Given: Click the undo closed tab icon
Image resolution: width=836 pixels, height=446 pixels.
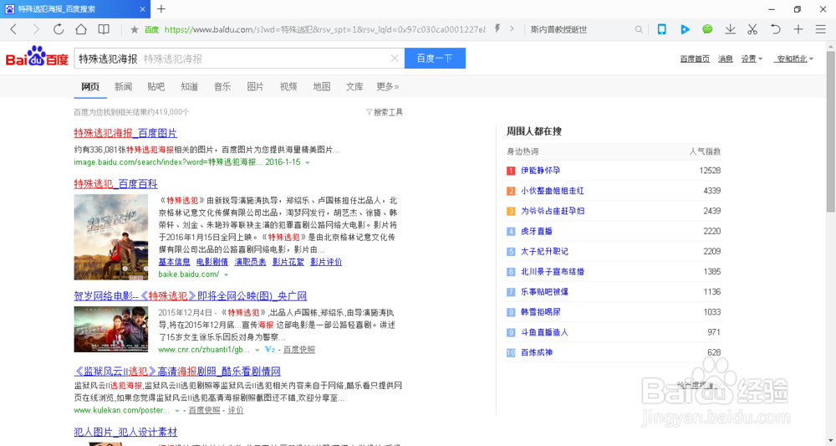Looking at the screenshot, I should (x=775, y=29).
